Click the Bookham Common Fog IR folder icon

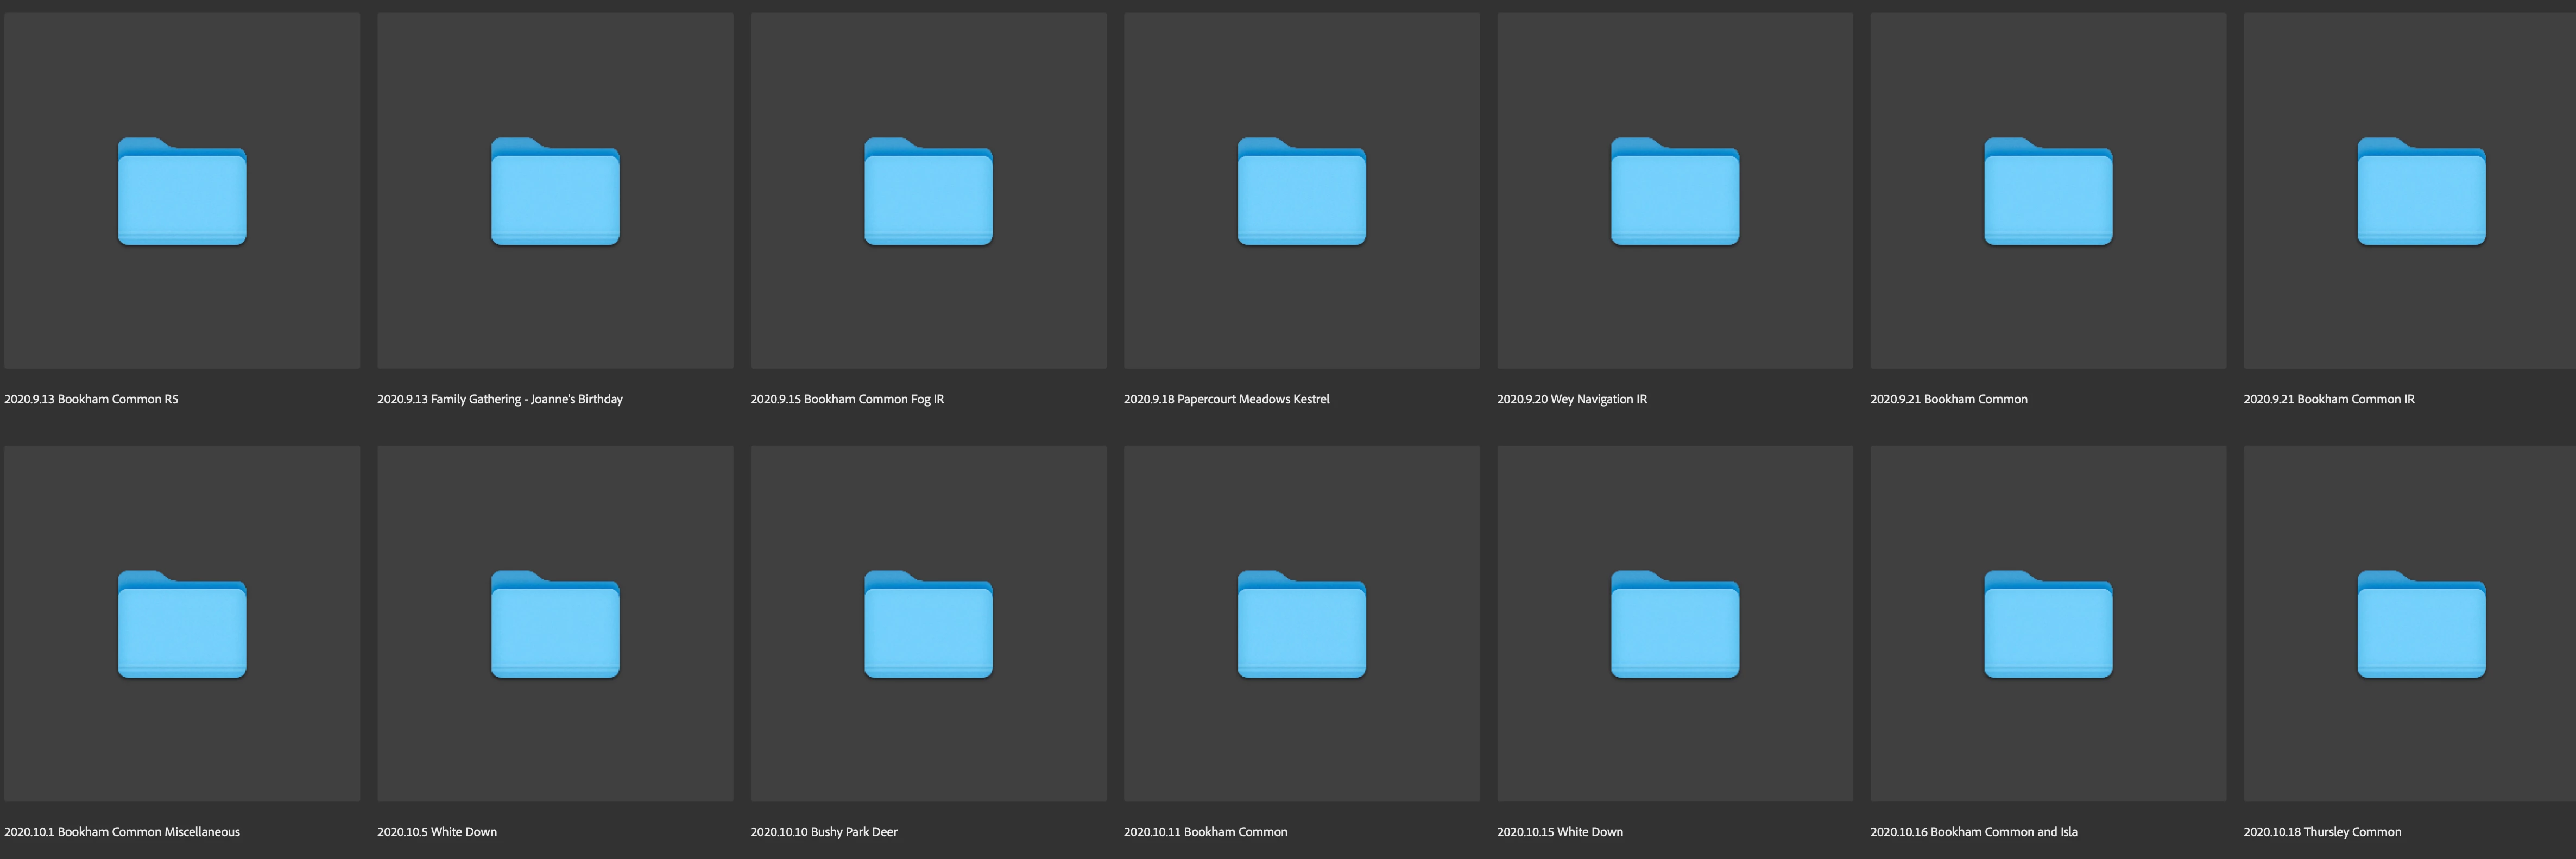(928, 192)
